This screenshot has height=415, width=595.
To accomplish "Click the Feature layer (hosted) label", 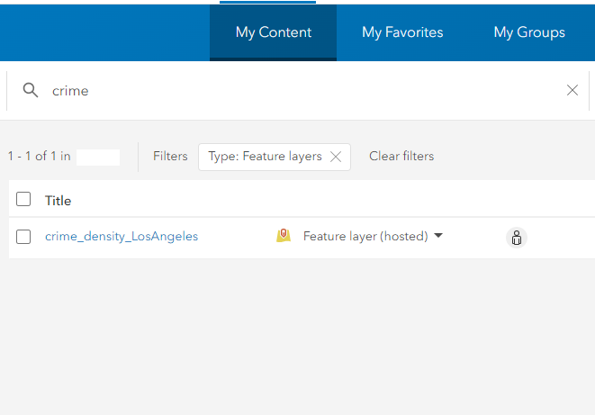I will tap(365, 237).
